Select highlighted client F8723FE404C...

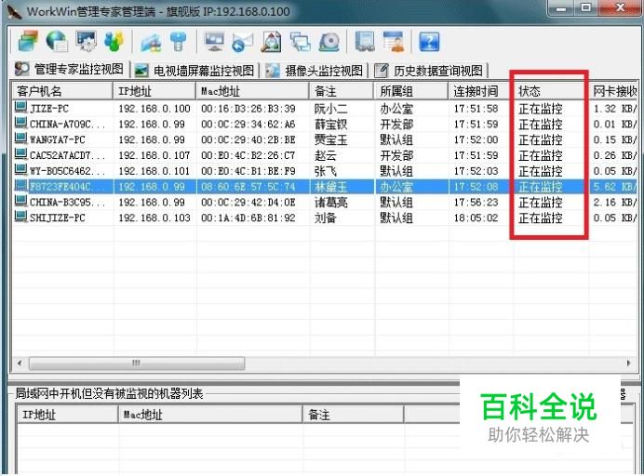325,187
